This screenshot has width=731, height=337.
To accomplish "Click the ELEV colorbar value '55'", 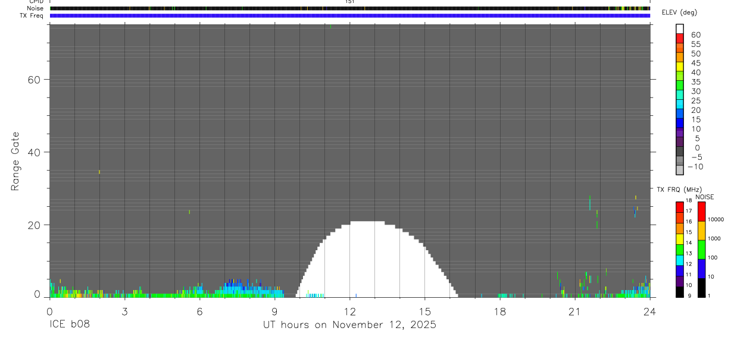I will pyautogui.click(x=695, y=44).
